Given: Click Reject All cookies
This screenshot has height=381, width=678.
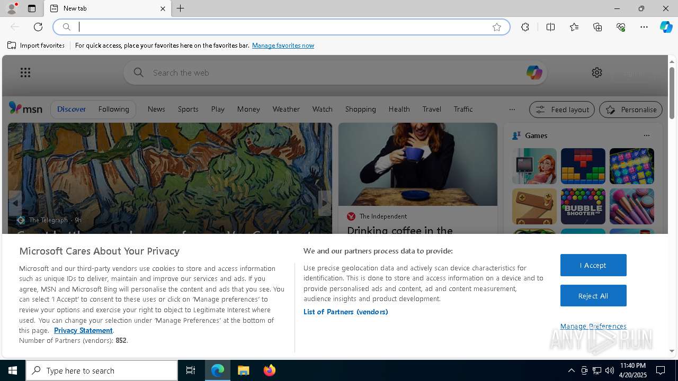Looking at the screenshot, I should pyautogui.click(x=593, y=296).
